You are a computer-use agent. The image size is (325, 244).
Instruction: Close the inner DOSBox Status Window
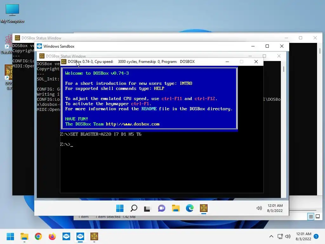click(x=279, y=56)
